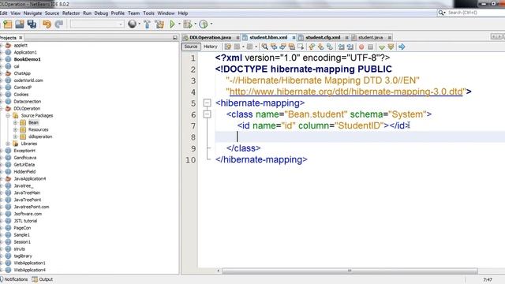Click the globe browser icon in toolbar
The image size is (505, 284).
click(x=132, y=24)
